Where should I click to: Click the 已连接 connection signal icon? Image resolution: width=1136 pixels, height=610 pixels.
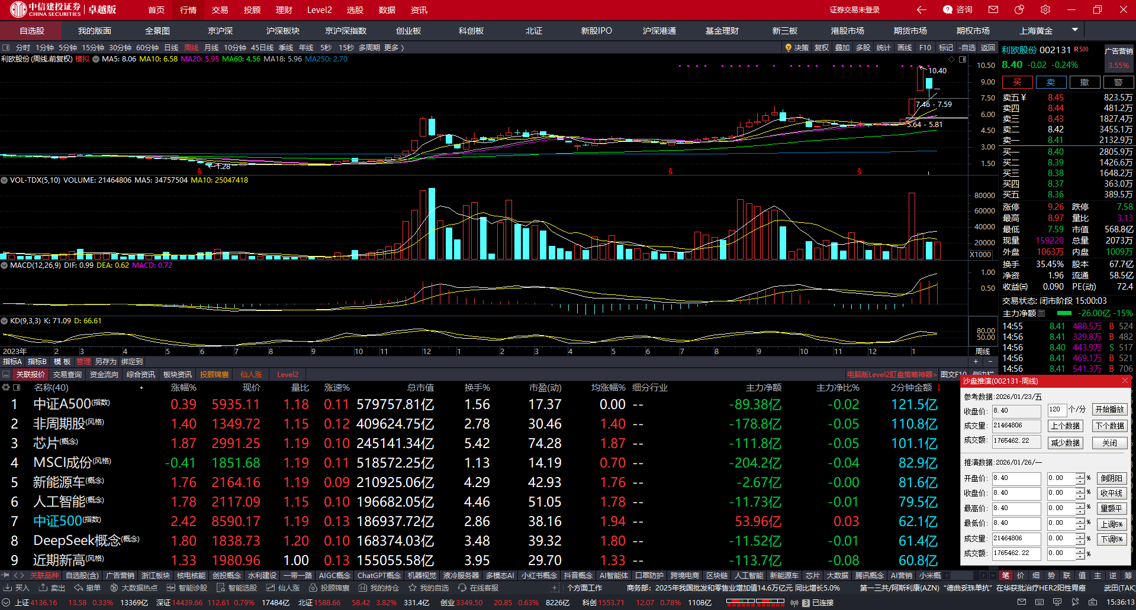[794, 603]
